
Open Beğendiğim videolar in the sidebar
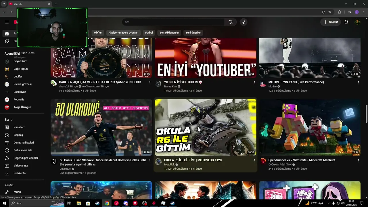click(22, 158)
